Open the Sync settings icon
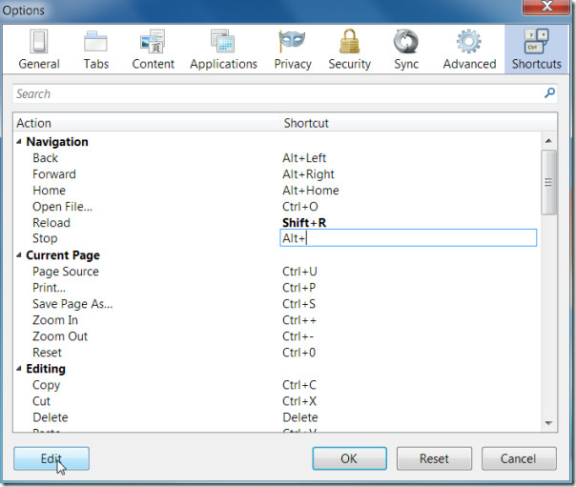Screen dimensions: 576x487 point(405,44)
